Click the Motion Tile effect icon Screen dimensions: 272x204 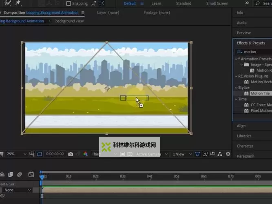click(246, 93)
